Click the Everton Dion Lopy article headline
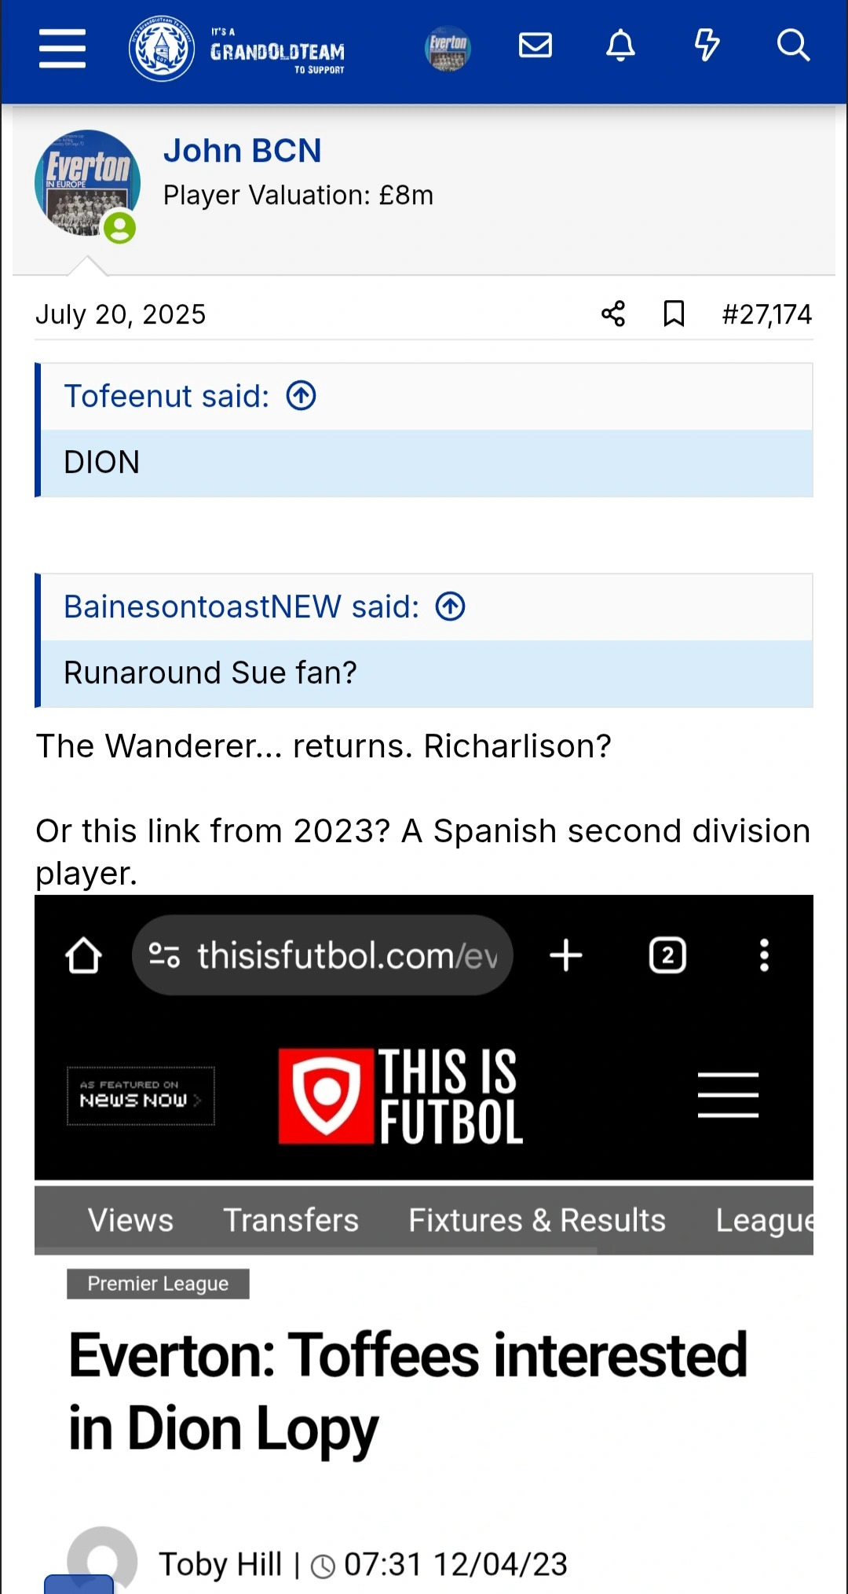 pyautogui.click(x=408, y=1391)
